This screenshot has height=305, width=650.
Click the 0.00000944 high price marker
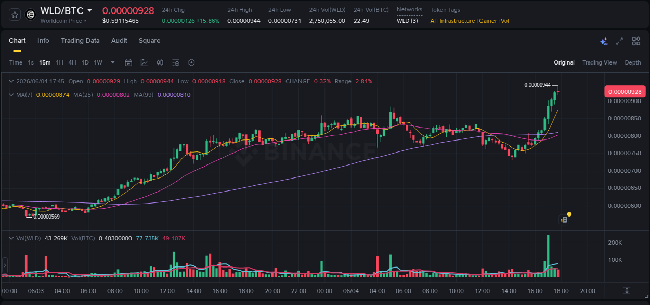click(x=537, y=85)
